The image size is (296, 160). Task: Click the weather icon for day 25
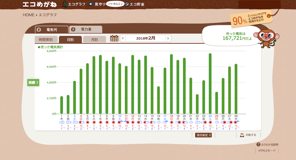coord(217,122)
